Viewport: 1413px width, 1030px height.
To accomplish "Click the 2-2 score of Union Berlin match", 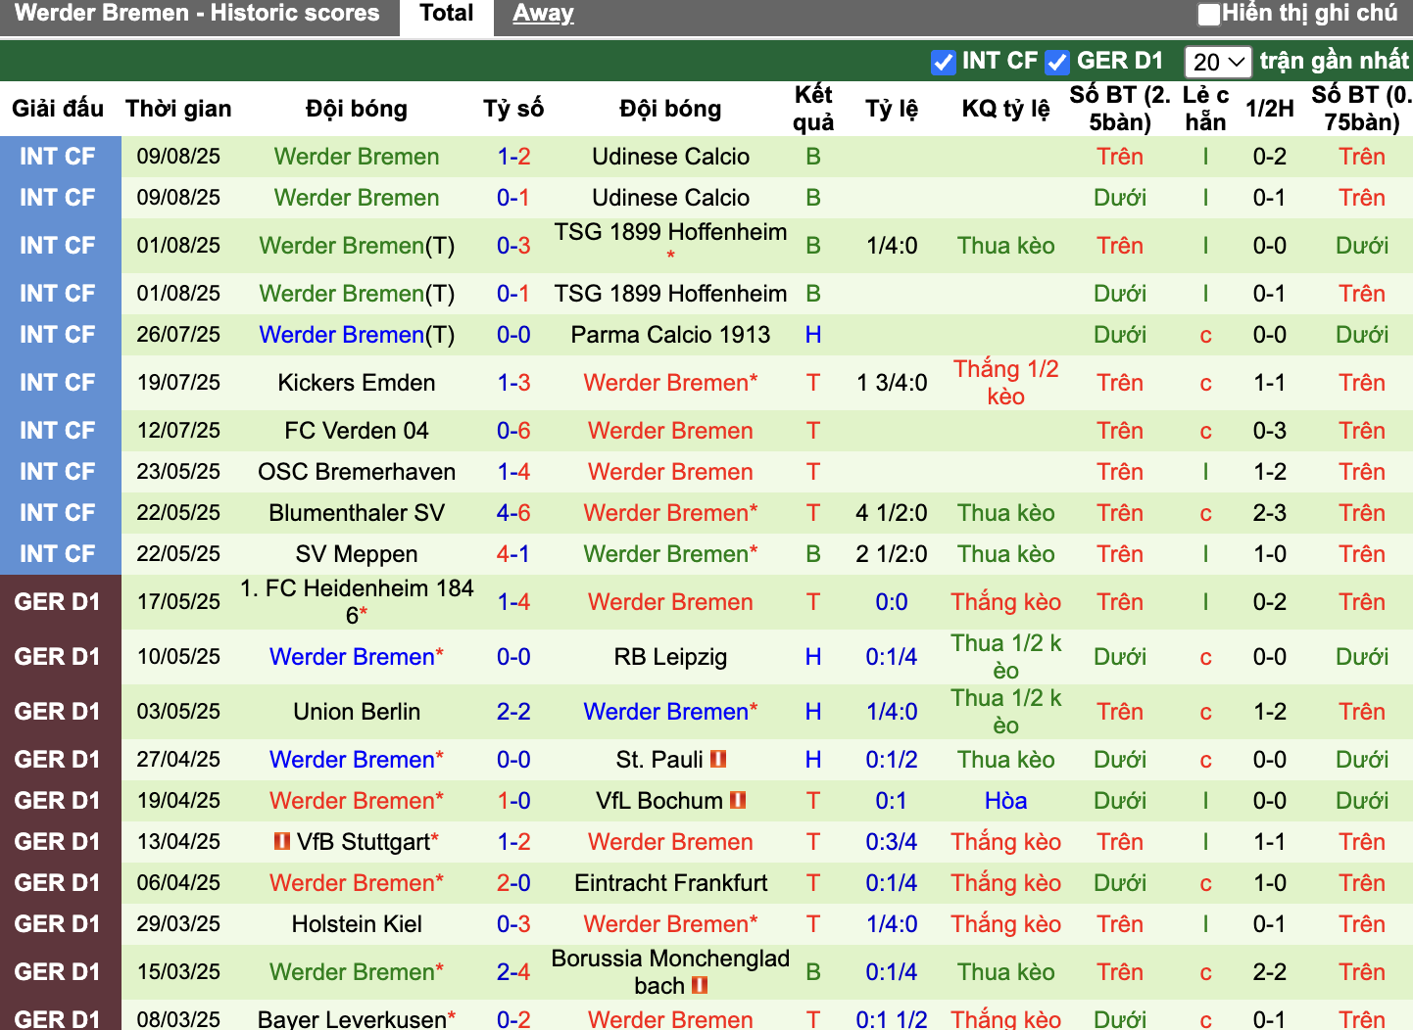I will point(513,712).
